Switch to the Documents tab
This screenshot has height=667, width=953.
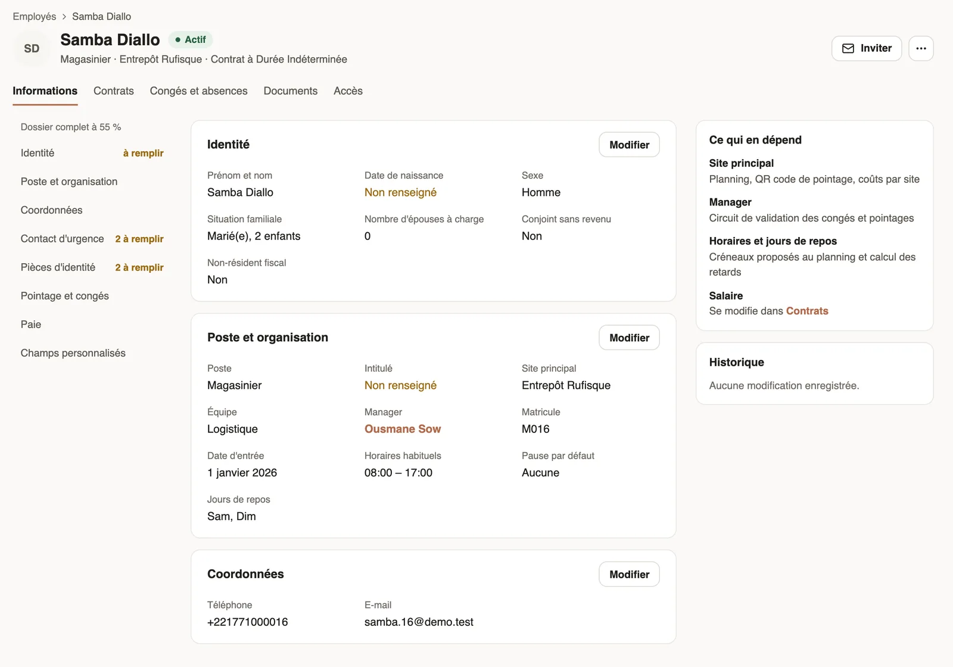[291, 91]
